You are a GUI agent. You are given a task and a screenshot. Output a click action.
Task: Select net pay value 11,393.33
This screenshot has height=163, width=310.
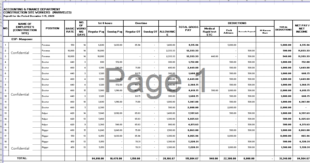[304, 56]
